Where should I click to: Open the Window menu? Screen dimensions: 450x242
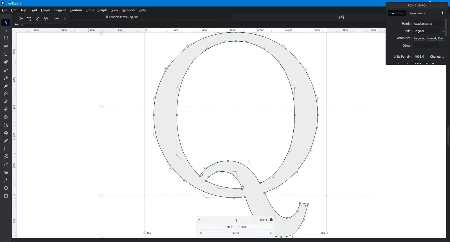pyautogui.click(x=129, y=10)
